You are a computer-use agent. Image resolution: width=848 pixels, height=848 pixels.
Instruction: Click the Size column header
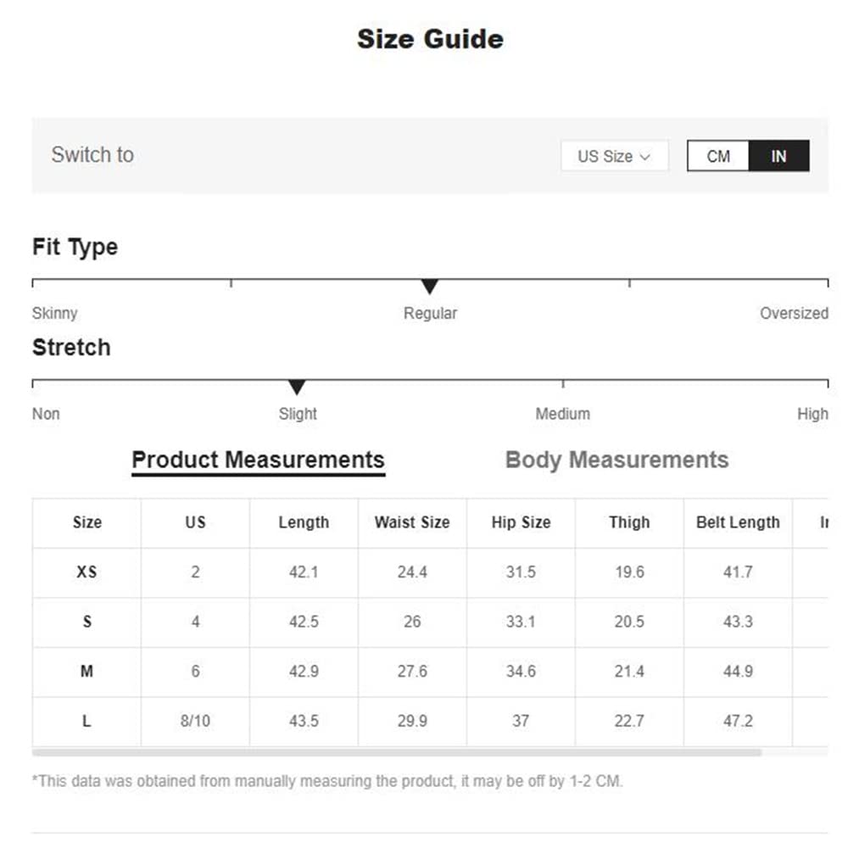86,522
